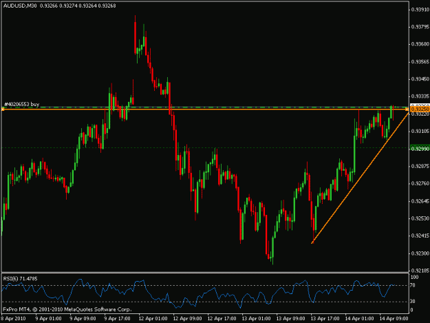The height and width of the screenshot is (323, 430).
Task: Click the 12 Apr 01:00 time label
Action: point(153,319)
